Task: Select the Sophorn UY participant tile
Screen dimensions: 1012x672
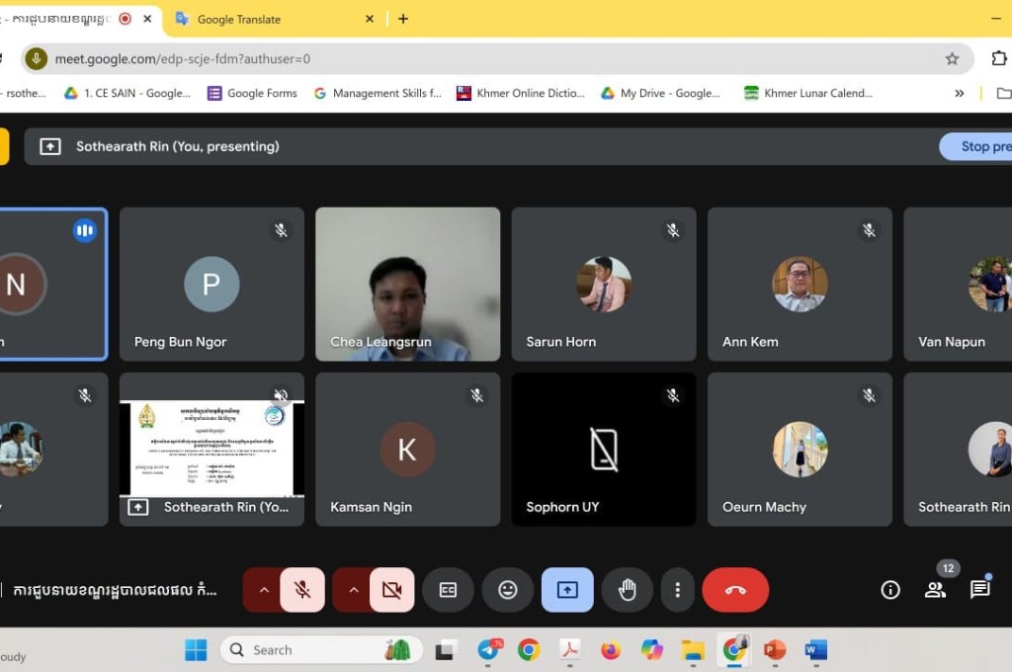Action: 604,450
